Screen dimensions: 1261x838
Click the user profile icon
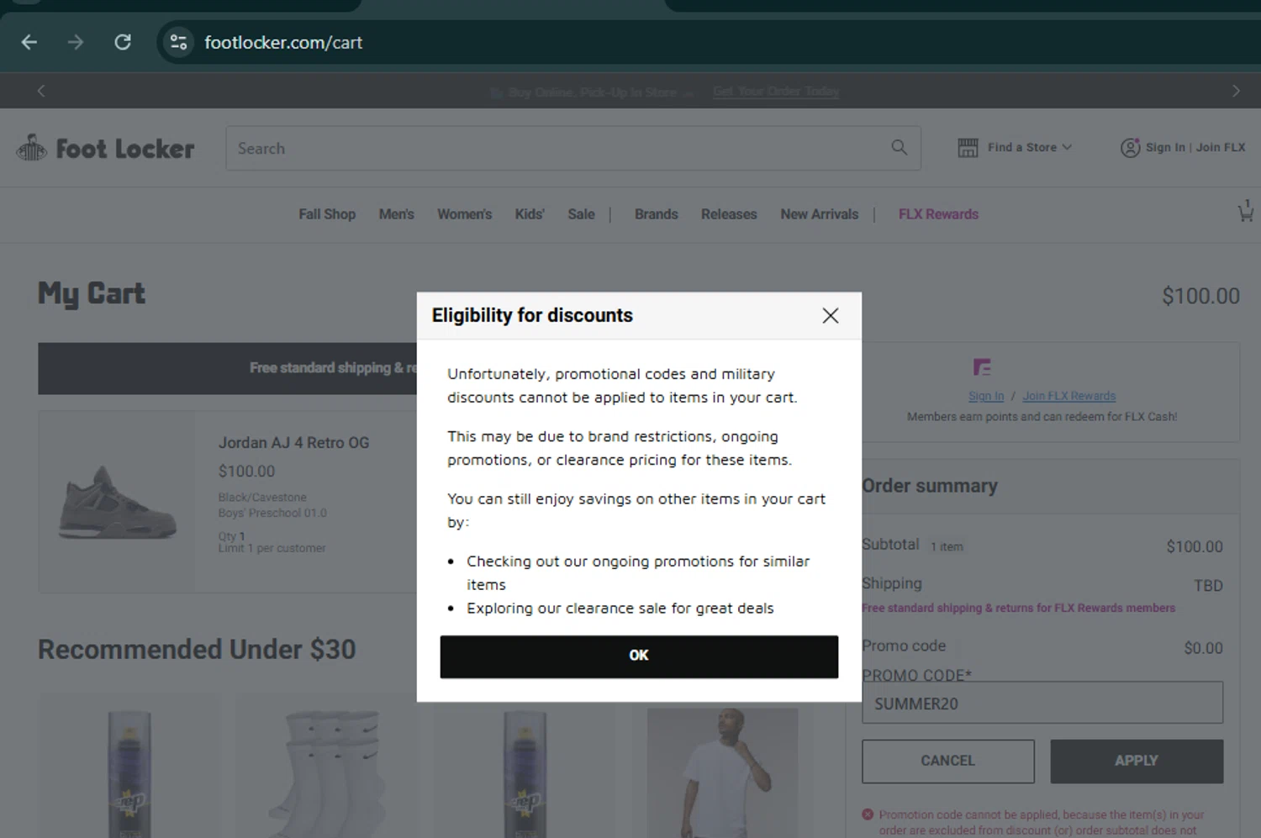1130,148
